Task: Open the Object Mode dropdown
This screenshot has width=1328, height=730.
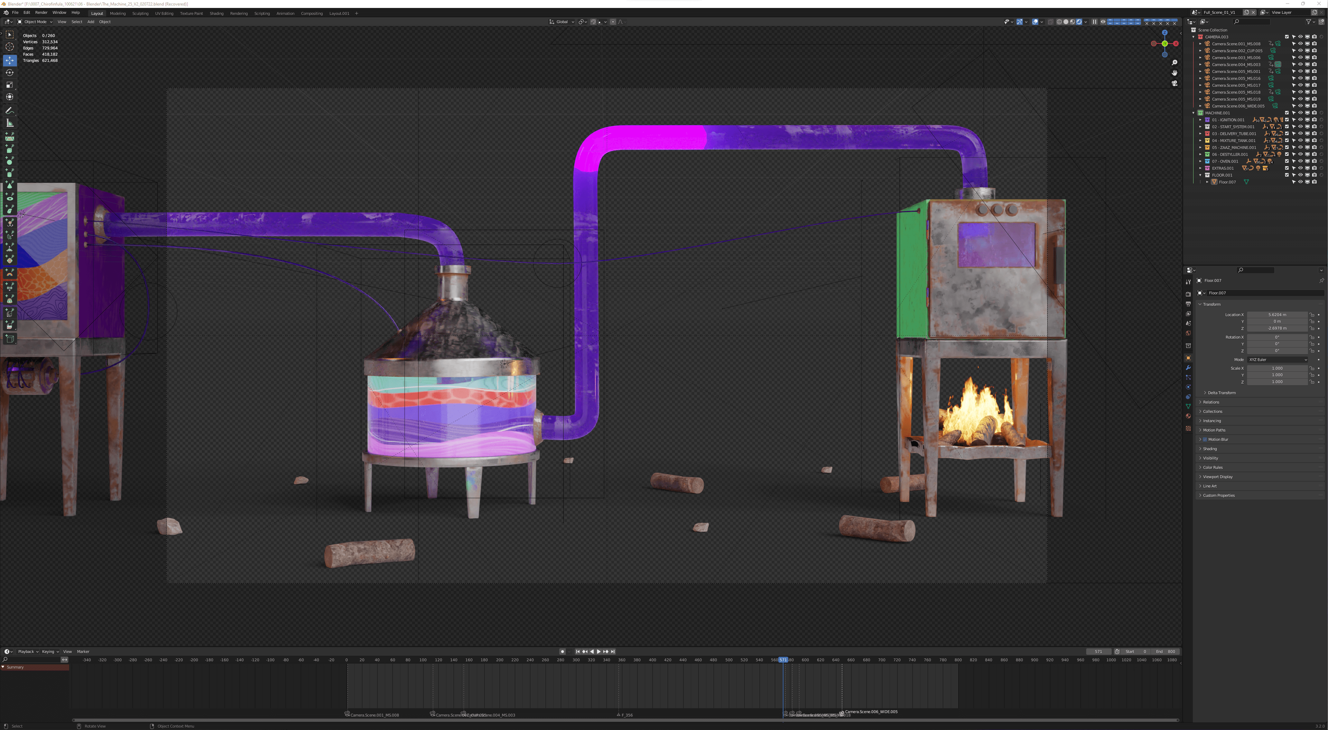Action: (35, 22)
